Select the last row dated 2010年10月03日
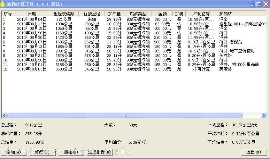This screenshot has width=270, height=159. click(x=32, y=69)
